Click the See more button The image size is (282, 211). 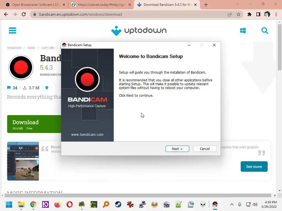[254, 166]
